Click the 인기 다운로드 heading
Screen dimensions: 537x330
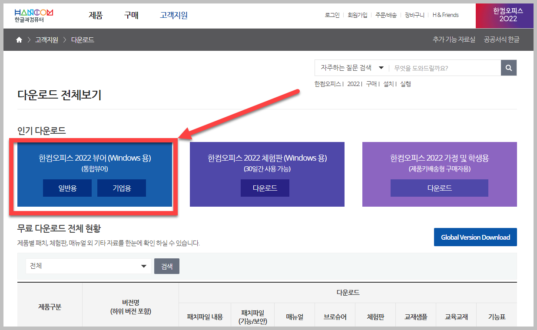click(42, 130)
